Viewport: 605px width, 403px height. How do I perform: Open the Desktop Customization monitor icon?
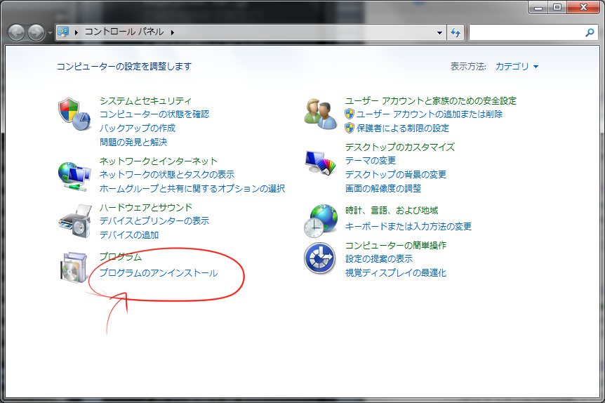point(320,162)
